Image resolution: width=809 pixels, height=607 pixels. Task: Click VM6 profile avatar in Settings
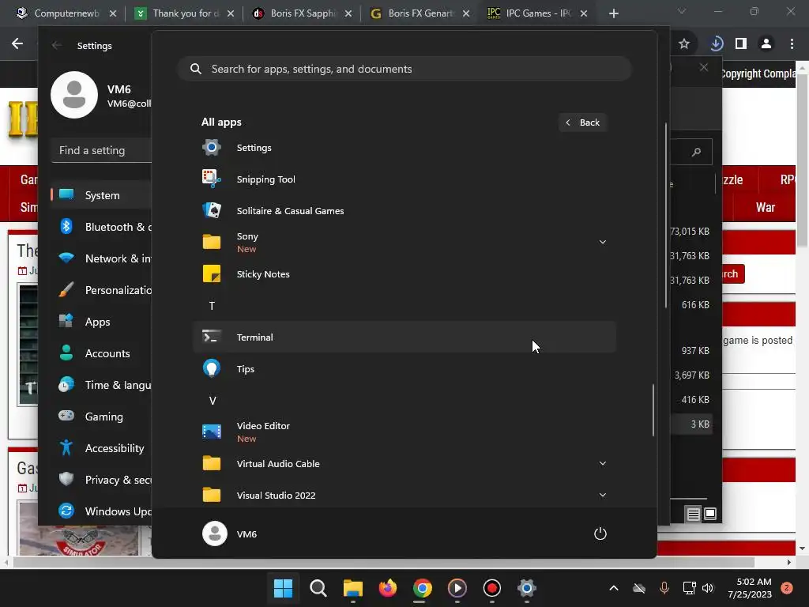click(74, 95)
